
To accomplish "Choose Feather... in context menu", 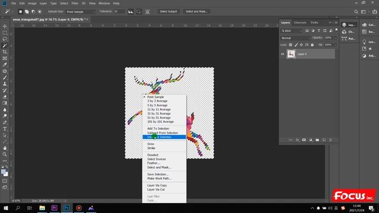I will (x=153, y=163).
